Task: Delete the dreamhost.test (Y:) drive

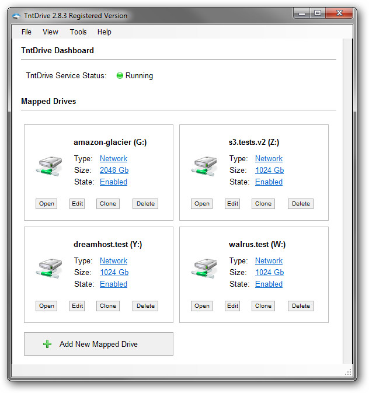Action: coord(145,306)
